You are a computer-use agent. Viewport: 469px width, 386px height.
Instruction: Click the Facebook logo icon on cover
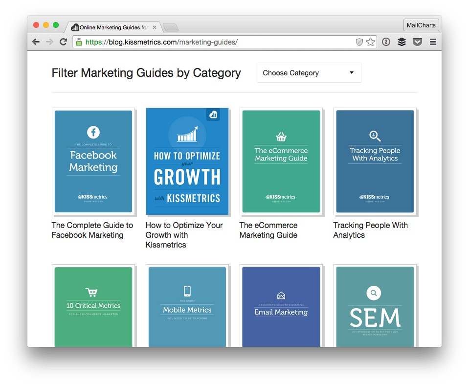click(x=93, y=132)
